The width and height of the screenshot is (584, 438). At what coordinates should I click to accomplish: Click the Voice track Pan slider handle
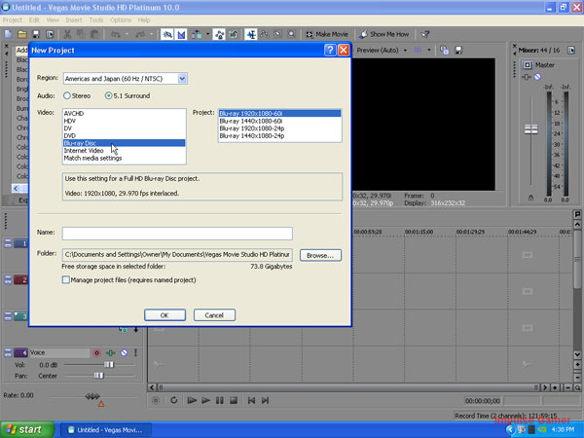tap(98, 376)
